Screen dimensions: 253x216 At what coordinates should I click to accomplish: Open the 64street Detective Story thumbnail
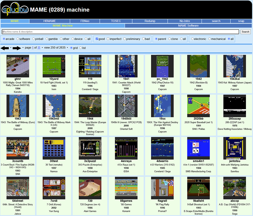tap(18, 188)
